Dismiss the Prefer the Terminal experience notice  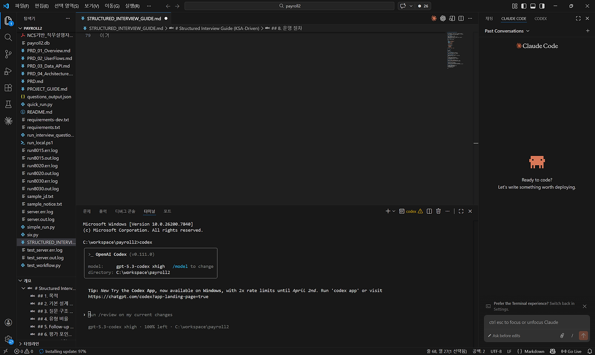tap(585, 306)
